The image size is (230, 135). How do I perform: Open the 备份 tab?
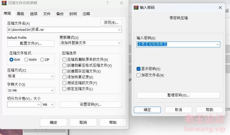click(60, 14)
